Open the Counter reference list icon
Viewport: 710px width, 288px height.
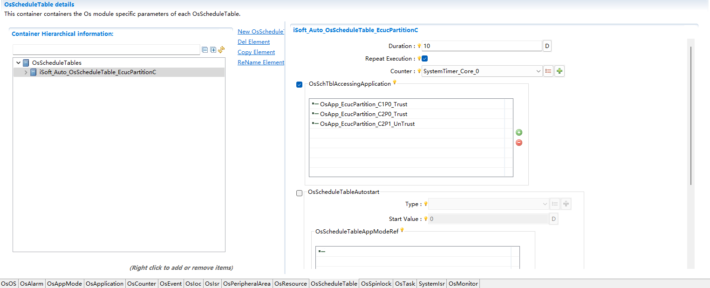coord(548,71)
